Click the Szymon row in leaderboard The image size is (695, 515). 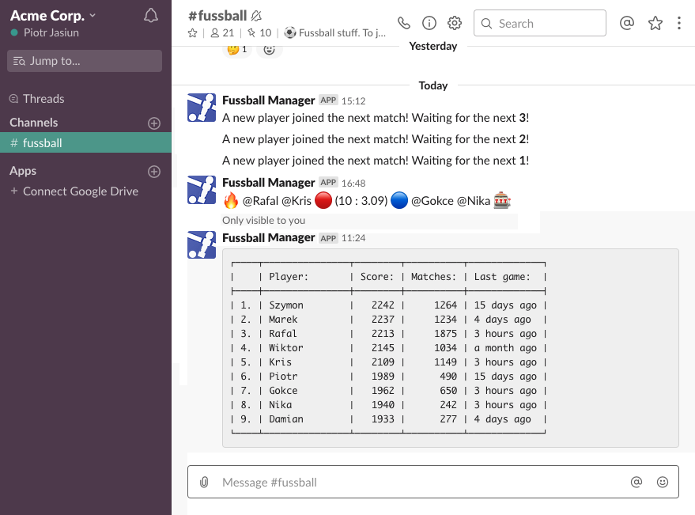[x=388, y=305]
